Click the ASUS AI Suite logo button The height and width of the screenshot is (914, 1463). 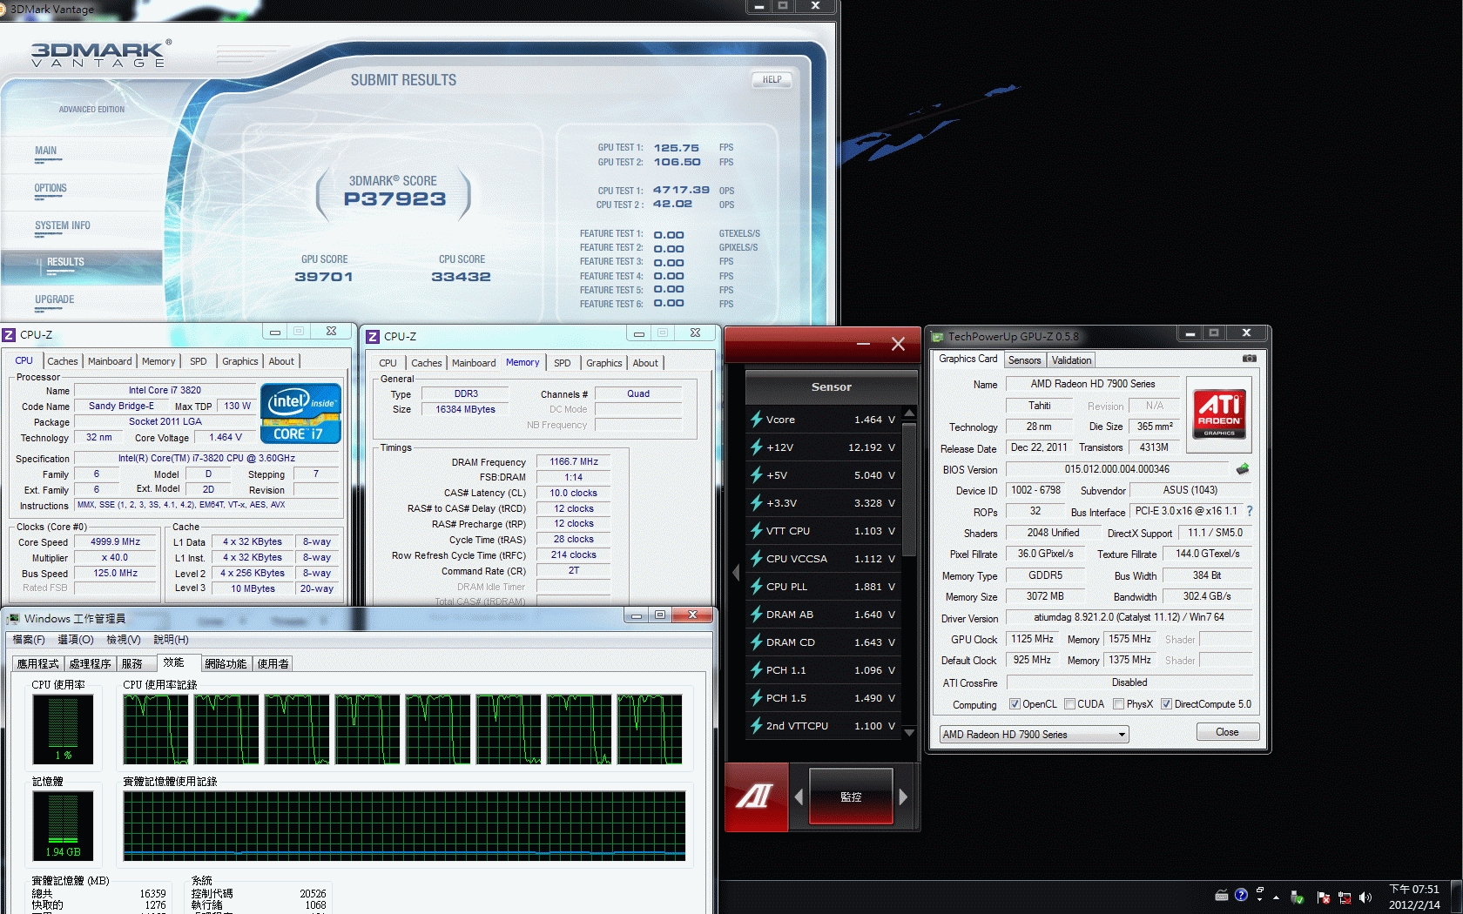756,796
